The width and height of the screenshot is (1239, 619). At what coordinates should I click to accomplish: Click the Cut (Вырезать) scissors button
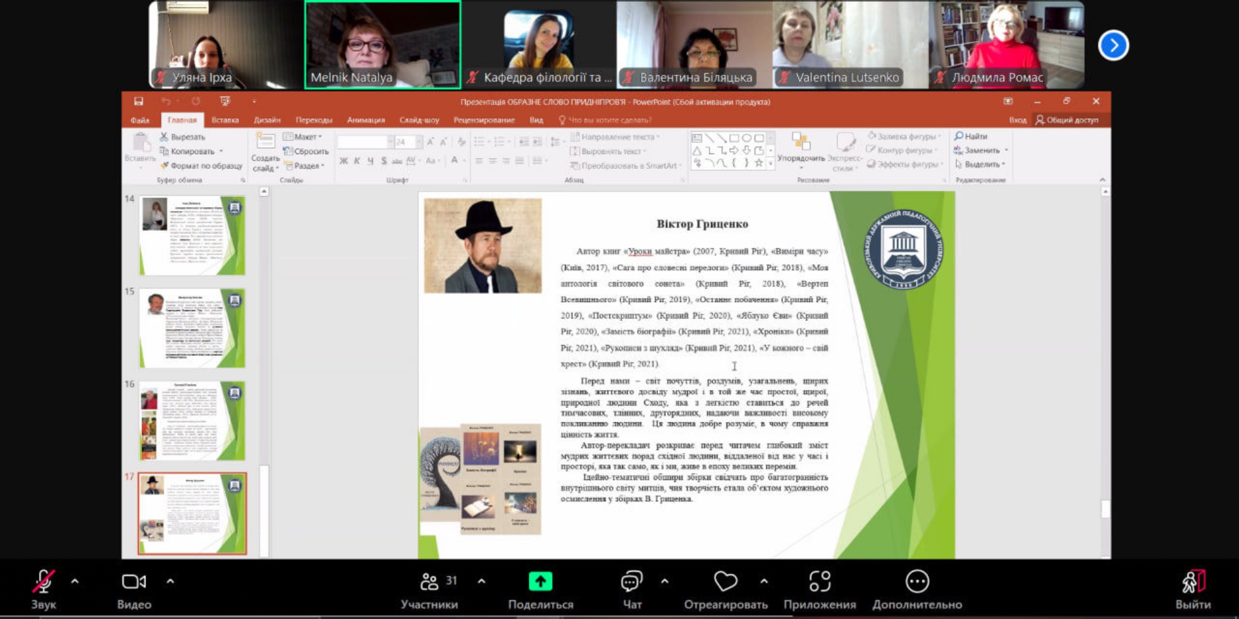182,137
